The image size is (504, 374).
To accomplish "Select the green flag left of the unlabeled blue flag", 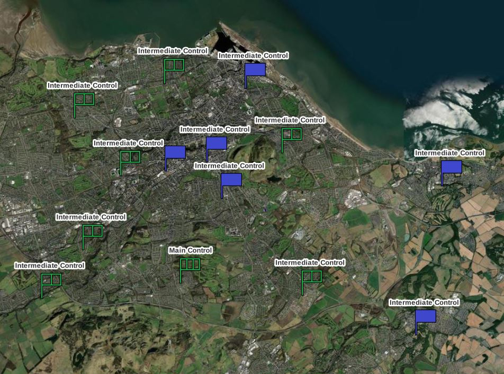I will point(130,157).
